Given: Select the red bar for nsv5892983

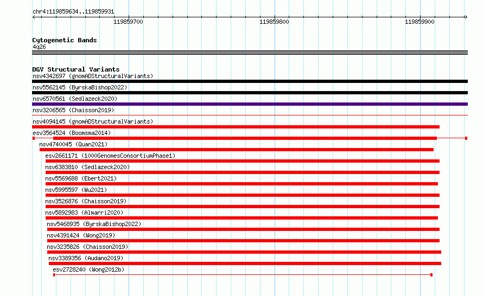Looking at the screenshot, I should click(x=241, y=218).
